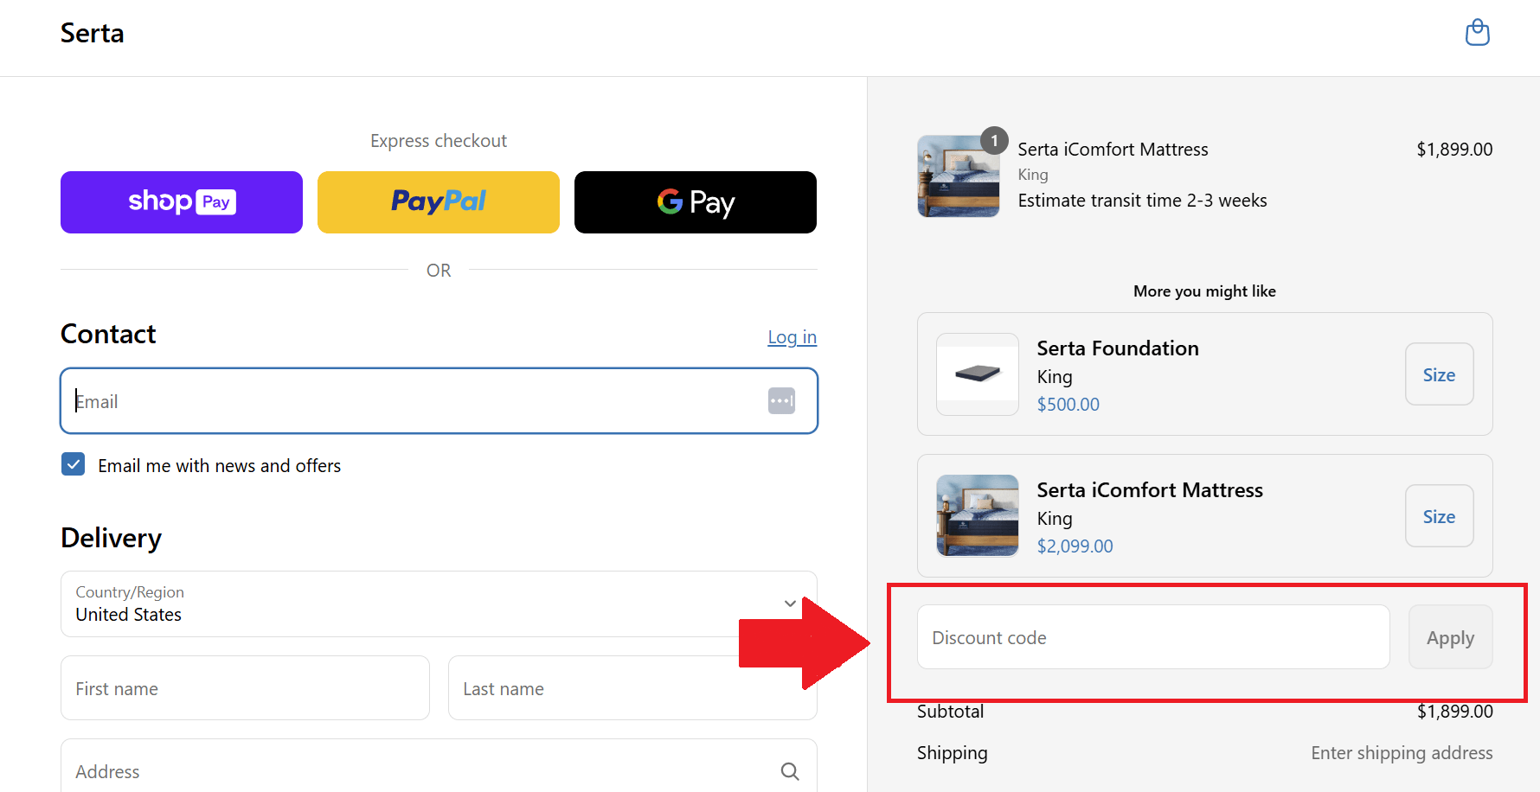Open Serta Foundation product thumbnail
The image size is (1540, 792).
978,374
